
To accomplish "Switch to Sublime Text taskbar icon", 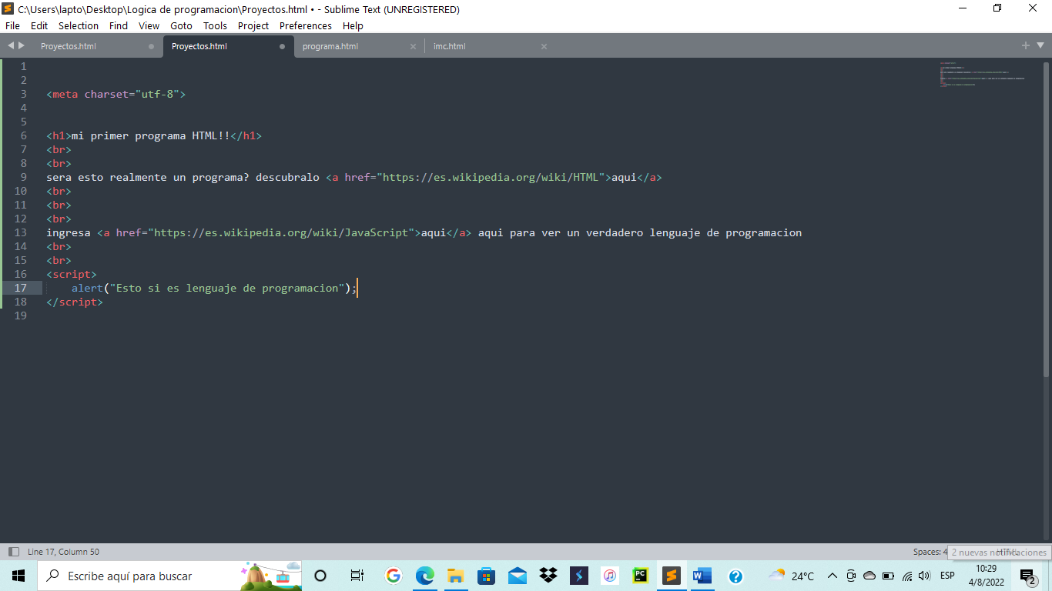I will pyautogui.click(x=671, y=576).
